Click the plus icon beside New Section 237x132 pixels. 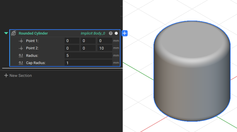point(6,75)
